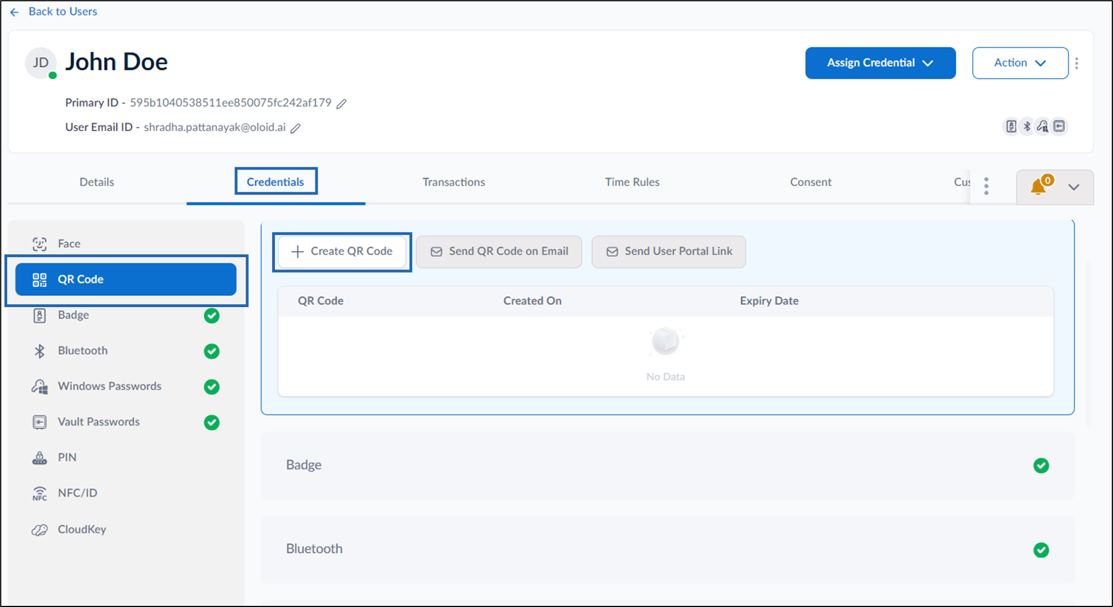
Task: Click the Windows Passwords sidebar icon
Action: 39,387
